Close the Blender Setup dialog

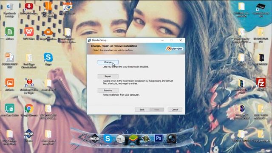click(x=181, y=40)
